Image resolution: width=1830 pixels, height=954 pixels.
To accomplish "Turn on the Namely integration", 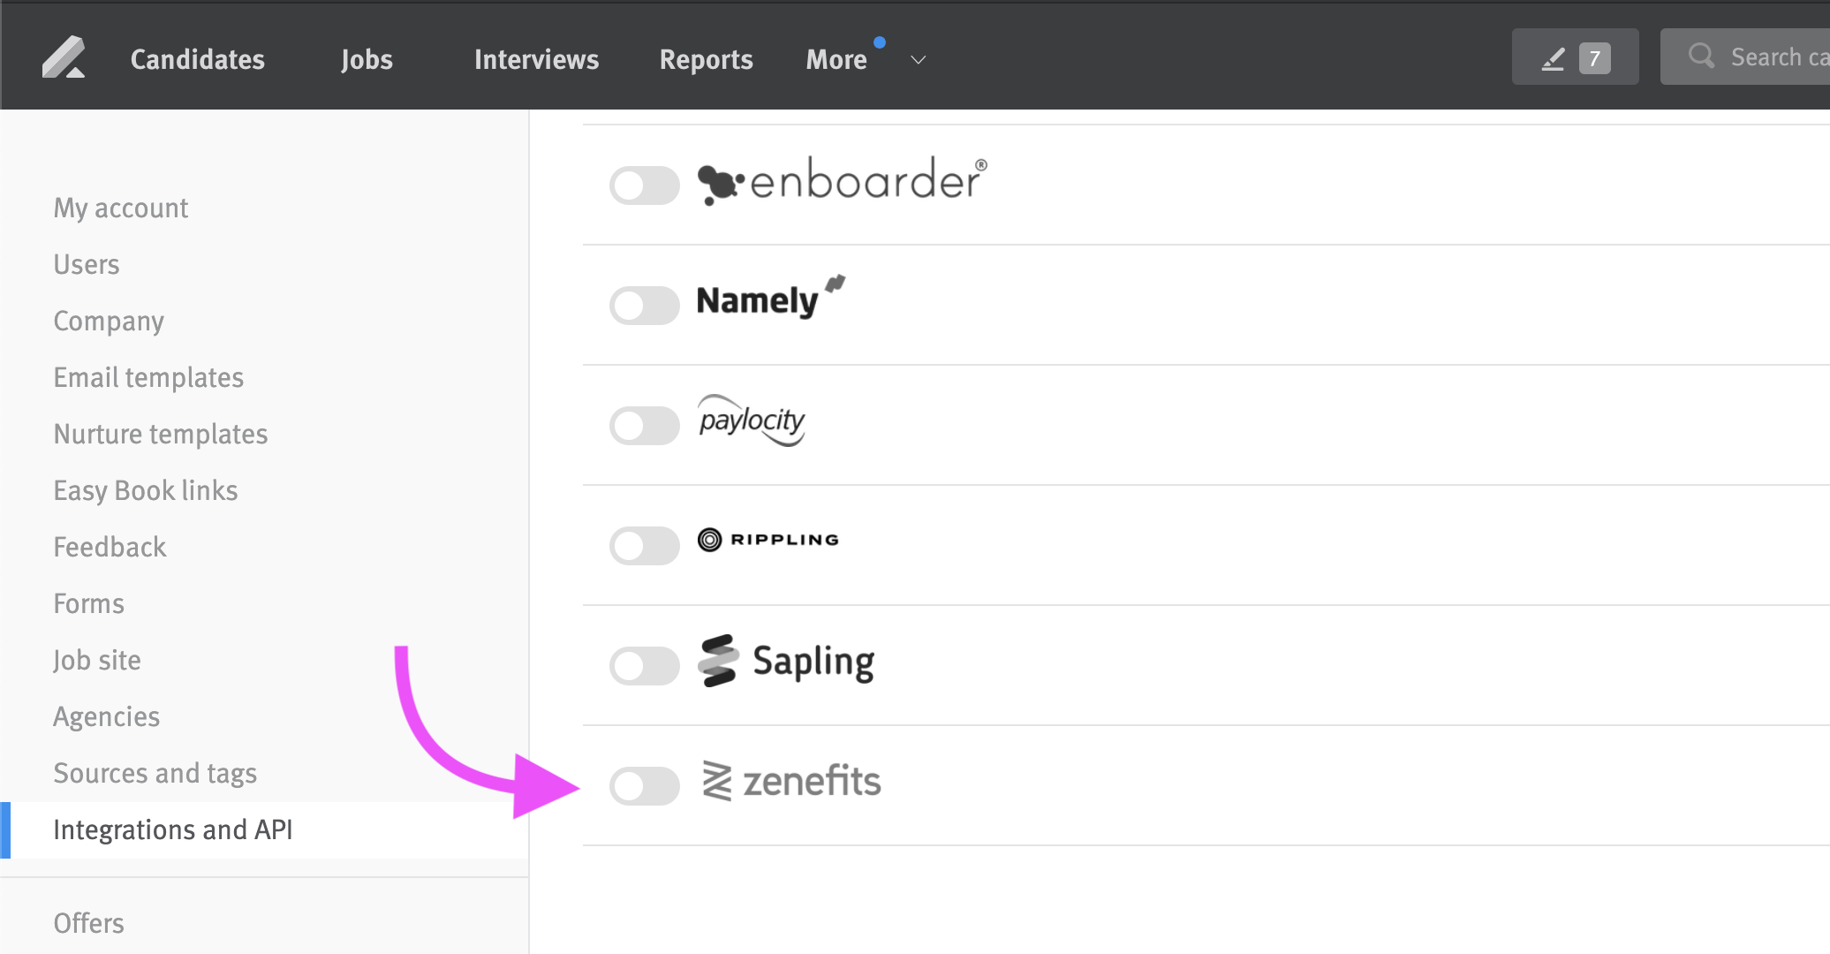I will click(x=645, y=305).
